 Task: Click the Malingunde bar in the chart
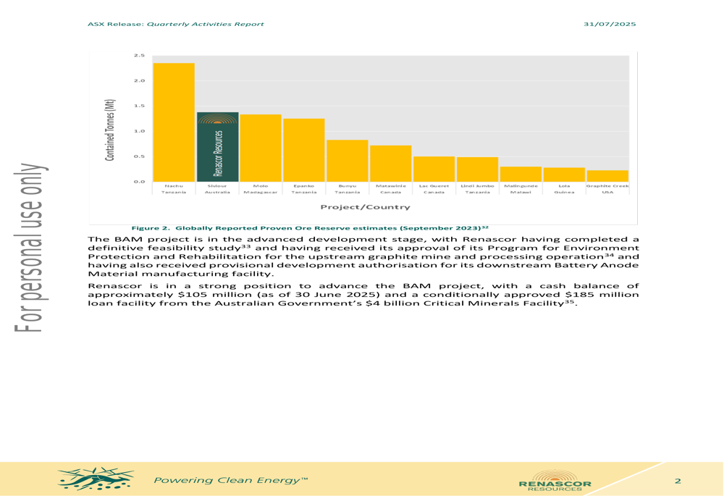point(521,174)
